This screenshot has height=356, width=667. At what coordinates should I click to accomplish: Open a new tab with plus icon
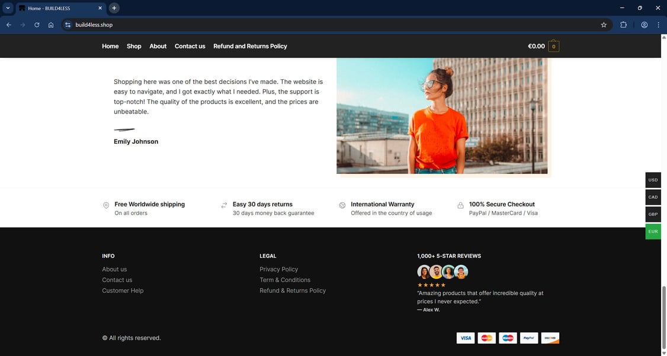click(x=114, y=8)
